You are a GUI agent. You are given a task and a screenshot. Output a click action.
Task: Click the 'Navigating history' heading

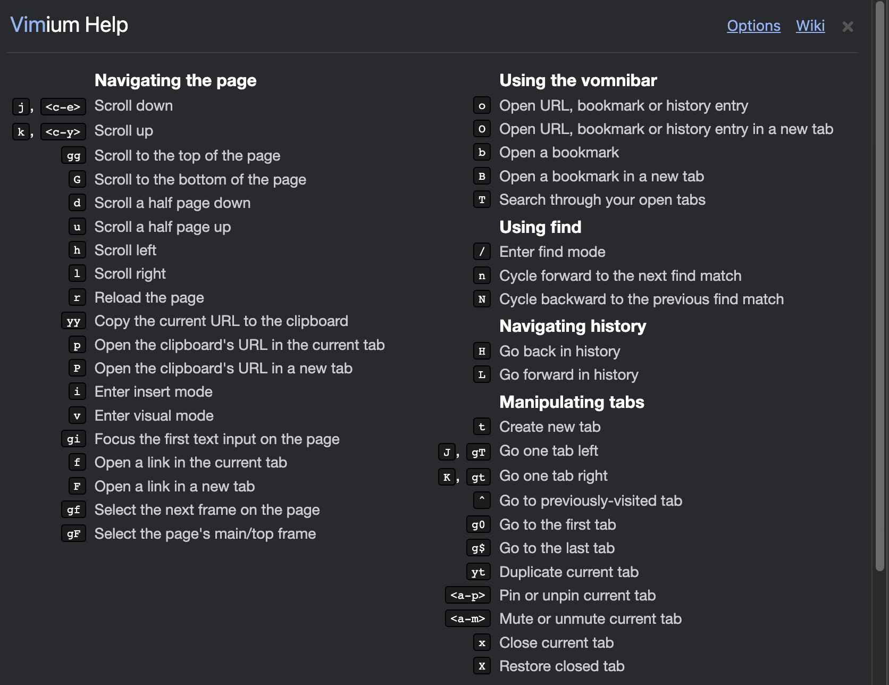point(573,326)
